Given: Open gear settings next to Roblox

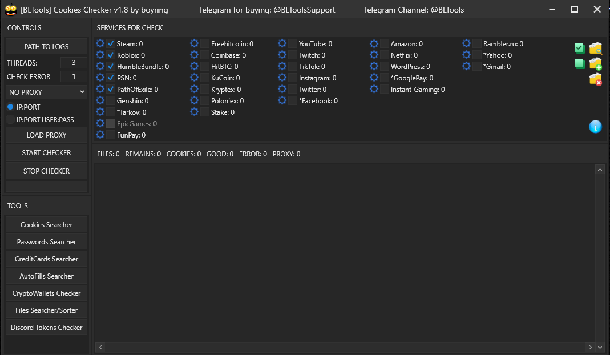Looking at the screenshot, I should 100,55.
